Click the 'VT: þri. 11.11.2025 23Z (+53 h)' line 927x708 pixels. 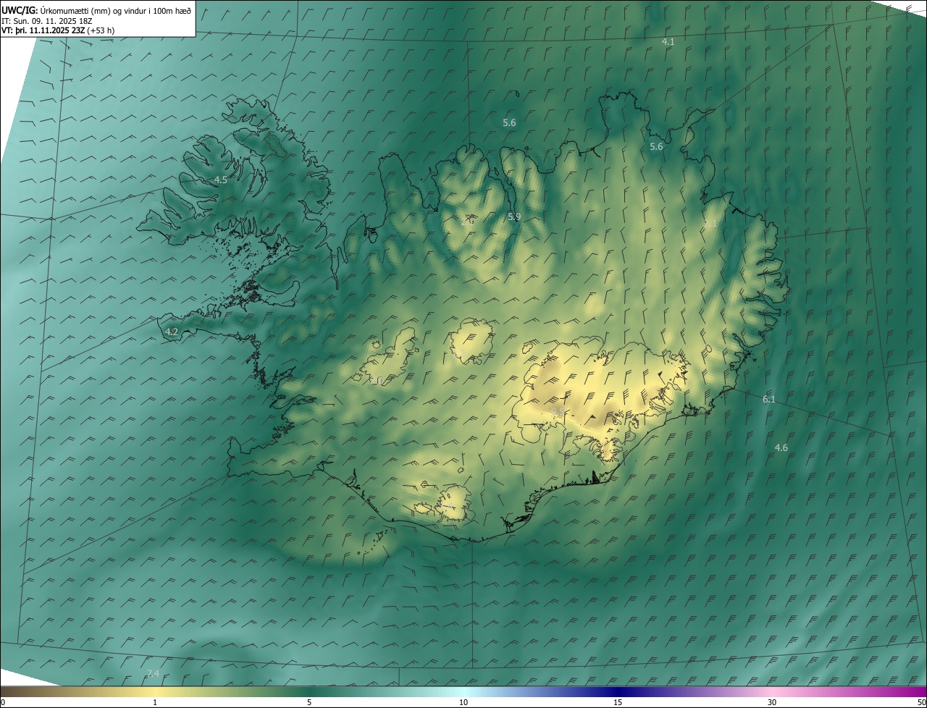[x=58, y=30]
